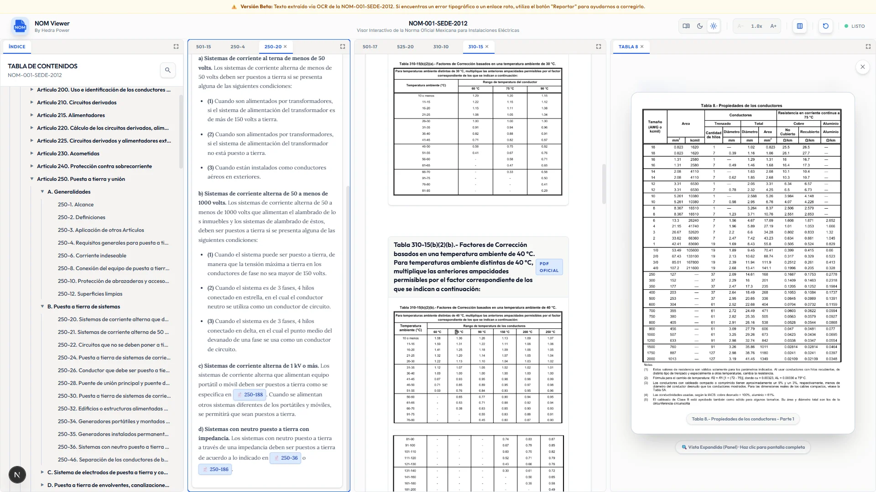Open the PDF OFICIAL button for Tabla 310-15(b)(2)(b)
Screen dimensions: 876x492
point(549,267)
